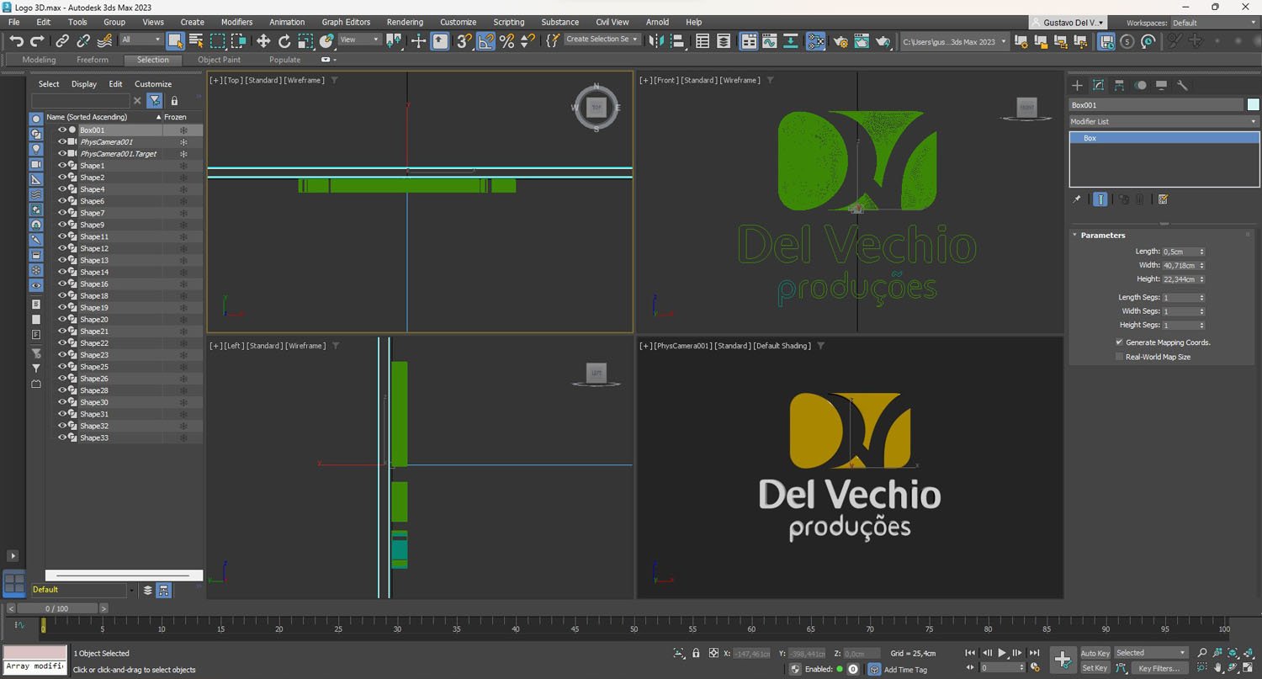Toggle Generate Mapping Coords checkbox

point(1119,342)
